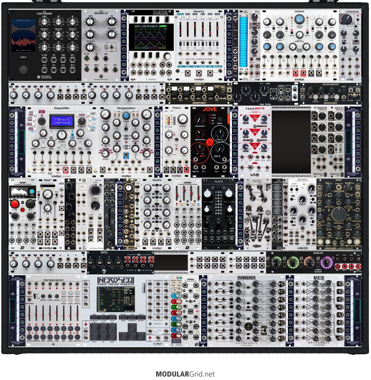Image resolution: width=371 pixels, height=380 pixels.
Task: Click the NerdSeq tracker screen
Action: click(x=115, y=299)
